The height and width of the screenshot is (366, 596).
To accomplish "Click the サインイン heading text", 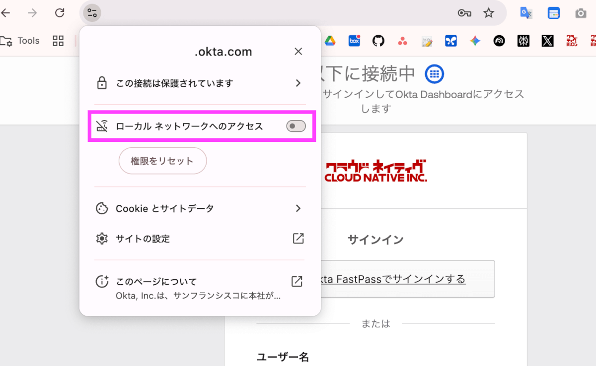I will tap(375, 240).
